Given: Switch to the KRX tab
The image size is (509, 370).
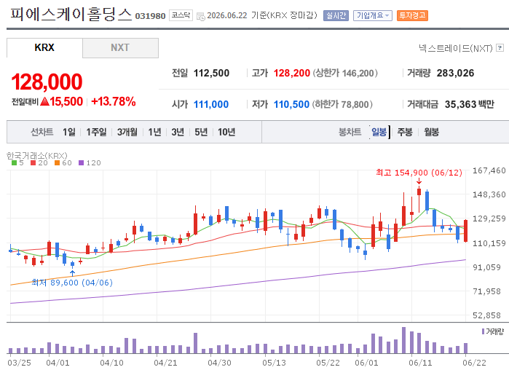Looking at the screenshot, I should click(44, 48).
